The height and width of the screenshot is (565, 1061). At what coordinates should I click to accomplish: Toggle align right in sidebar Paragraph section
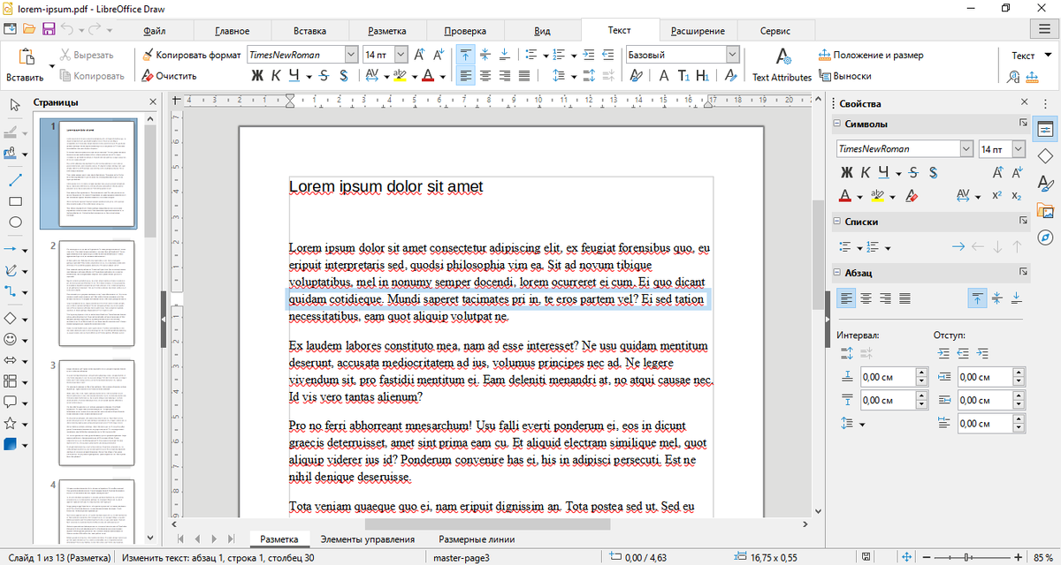point(885,298)
